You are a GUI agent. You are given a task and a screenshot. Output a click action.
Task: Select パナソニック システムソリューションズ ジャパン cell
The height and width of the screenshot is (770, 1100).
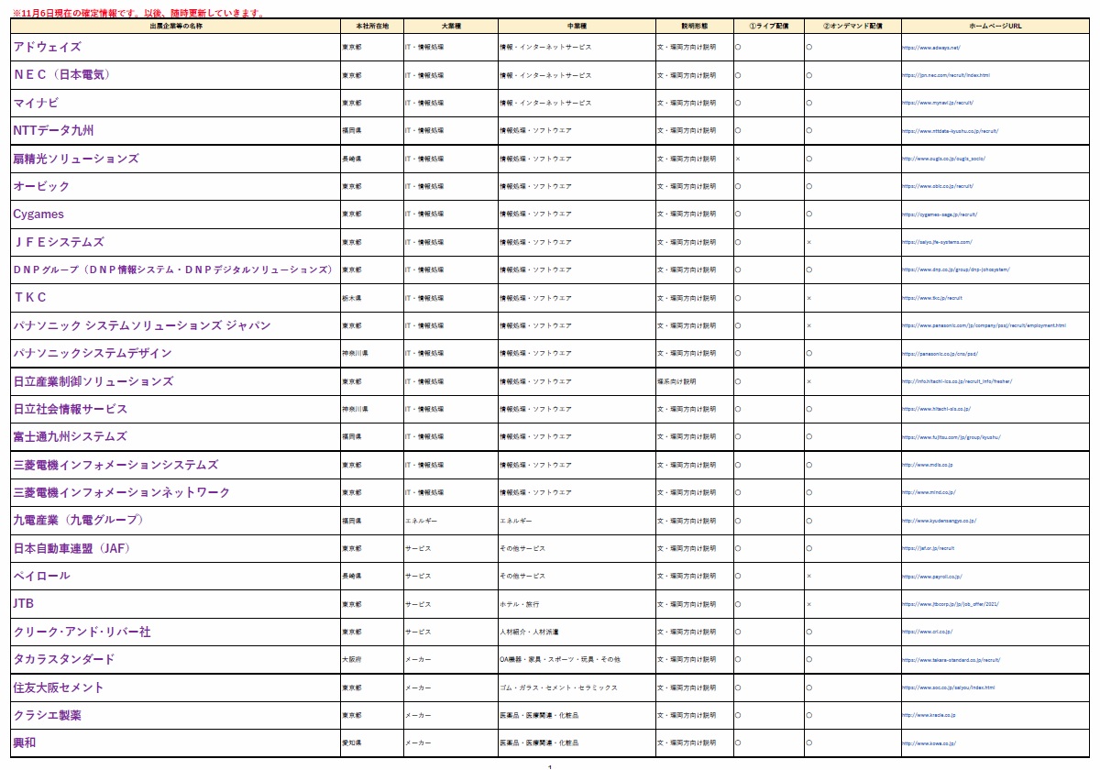(176, 325)
